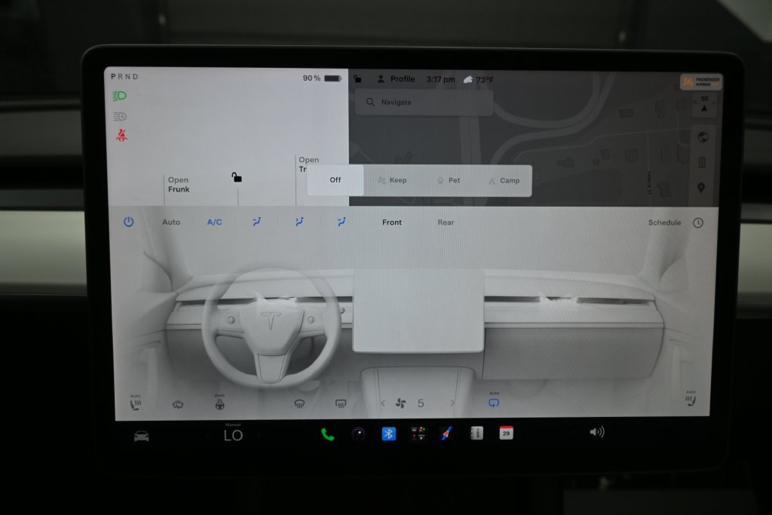Viewport: 772px width, 515px height.
Task: Tap the volume speaker icon
Action: pyautogui.click(x=597, y=432)
